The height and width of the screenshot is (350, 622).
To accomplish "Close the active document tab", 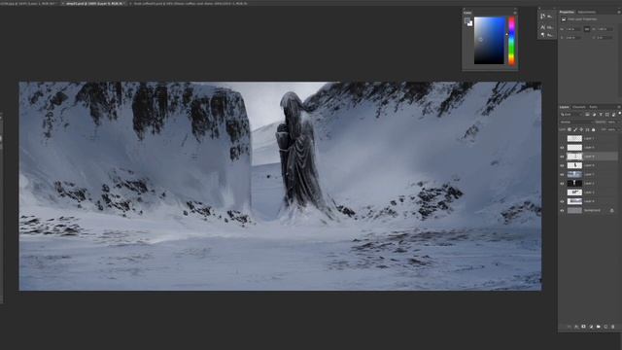I will [x=62, y=3].
